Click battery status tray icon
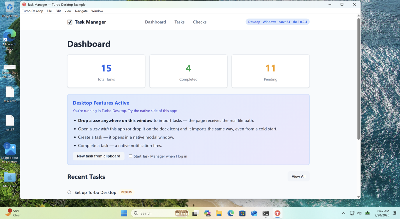 click(x=367, y=213)
